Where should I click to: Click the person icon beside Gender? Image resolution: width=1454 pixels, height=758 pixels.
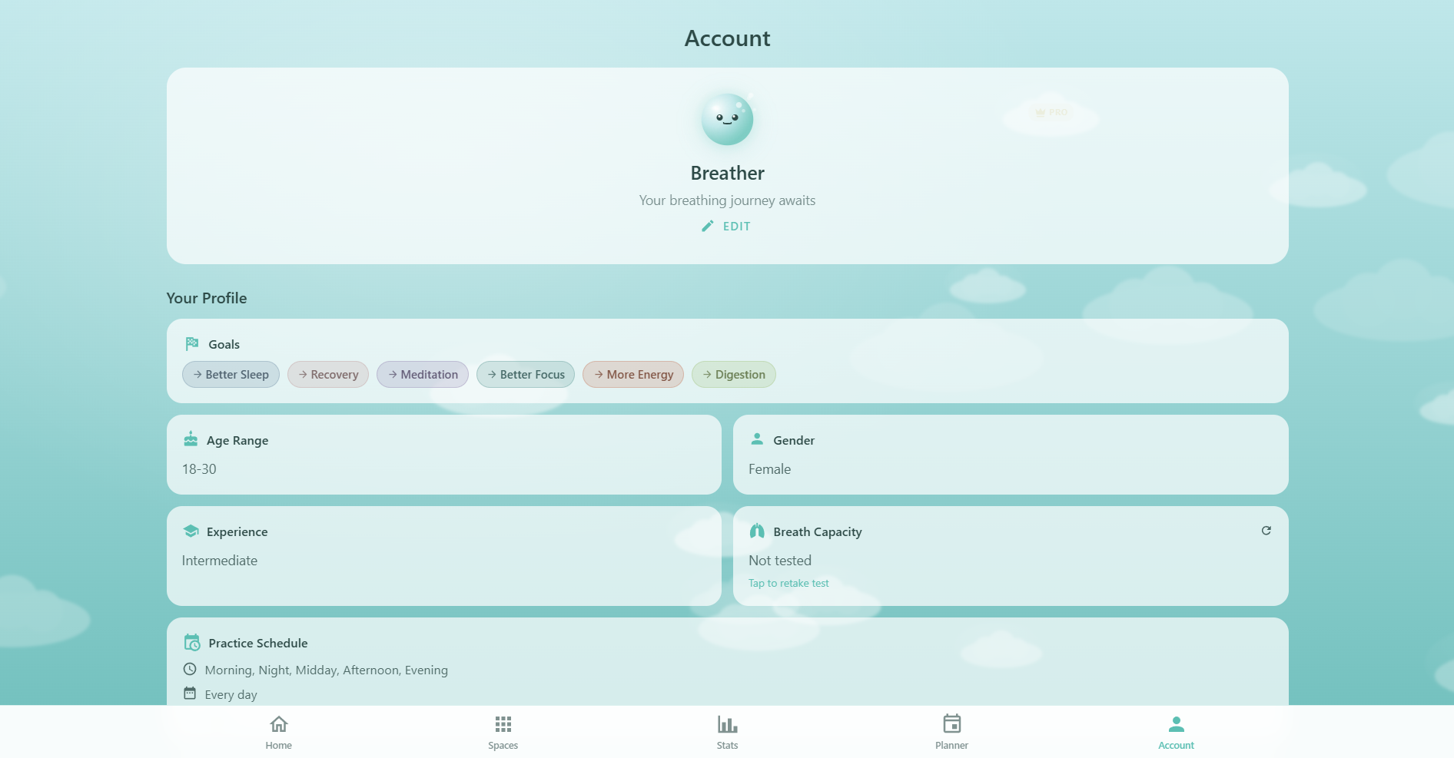pyautogui.click(x=758, y=439)
